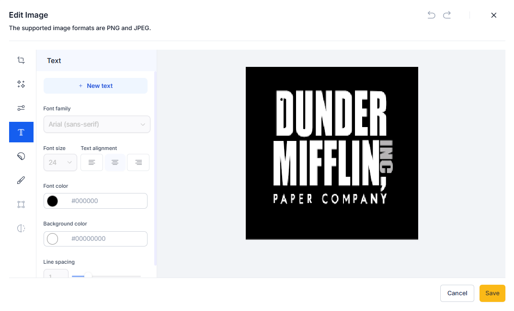
Task: Open the sparkle Filters tool
Action: [21, 84]
